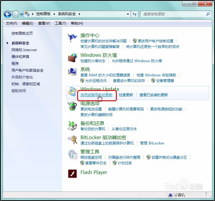Click the back arrow navigation button
This screenshot has width=215, height=201.
7,14
